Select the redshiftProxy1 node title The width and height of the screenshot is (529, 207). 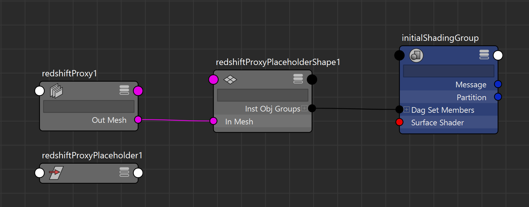click(x=69, y=74)
